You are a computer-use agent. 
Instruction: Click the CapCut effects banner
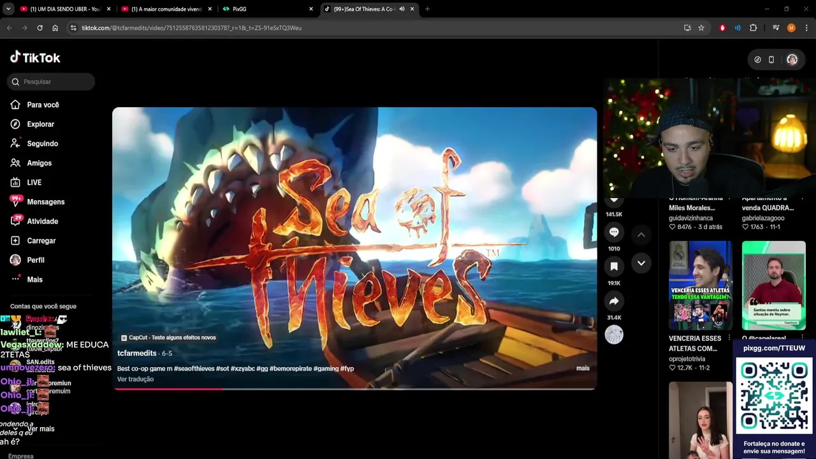pos(168,338)
